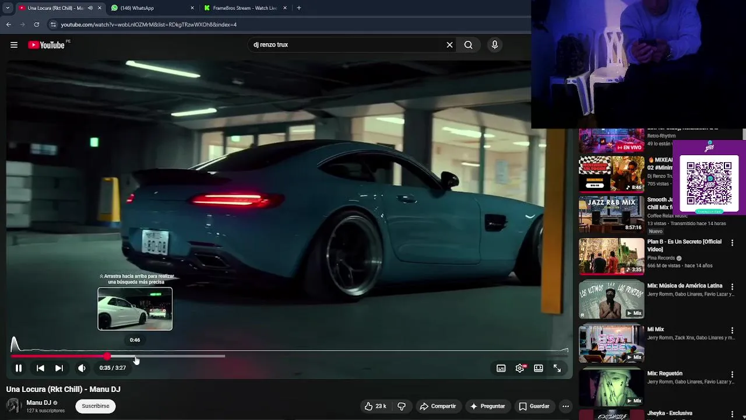Save the video with Guardar
The image size is (746, 420).
pos(534,406)
